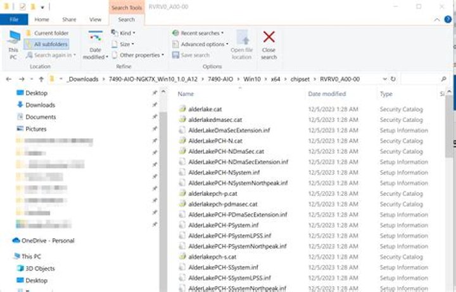Viewport: 456px width, 292px height.
Task: Click the navigation pane scrollbar
Action: 163,200
